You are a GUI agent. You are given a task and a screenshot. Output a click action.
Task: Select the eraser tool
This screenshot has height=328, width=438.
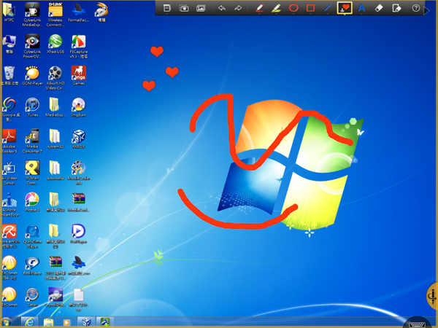pos(378,8)
